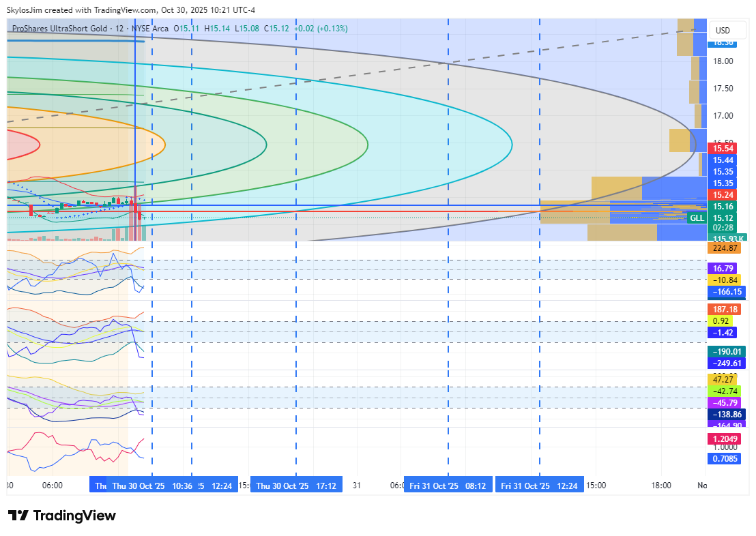Click the TradingView logo icon
756x536 pixels.
coord(18,516)
